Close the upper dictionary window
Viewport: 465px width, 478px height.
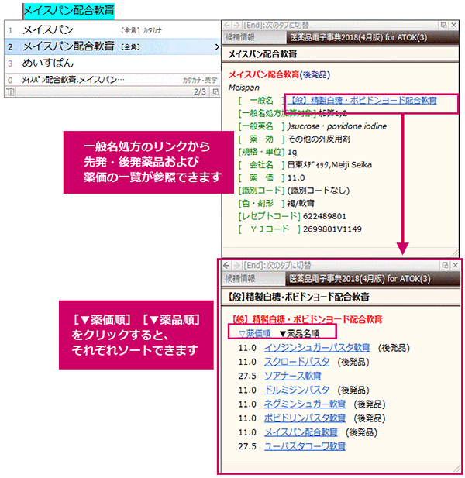[453, 25]
